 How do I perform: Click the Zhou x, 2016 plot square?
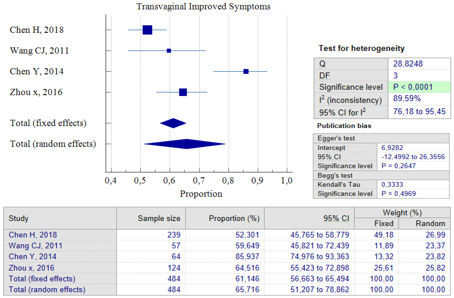click(183, 92)
